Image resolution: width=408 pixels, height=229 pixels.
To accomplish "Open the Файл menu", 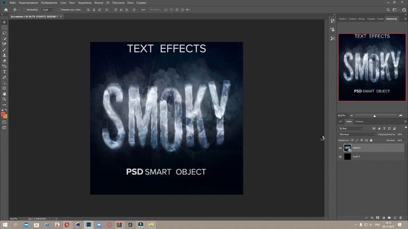I will click(13, 3).
